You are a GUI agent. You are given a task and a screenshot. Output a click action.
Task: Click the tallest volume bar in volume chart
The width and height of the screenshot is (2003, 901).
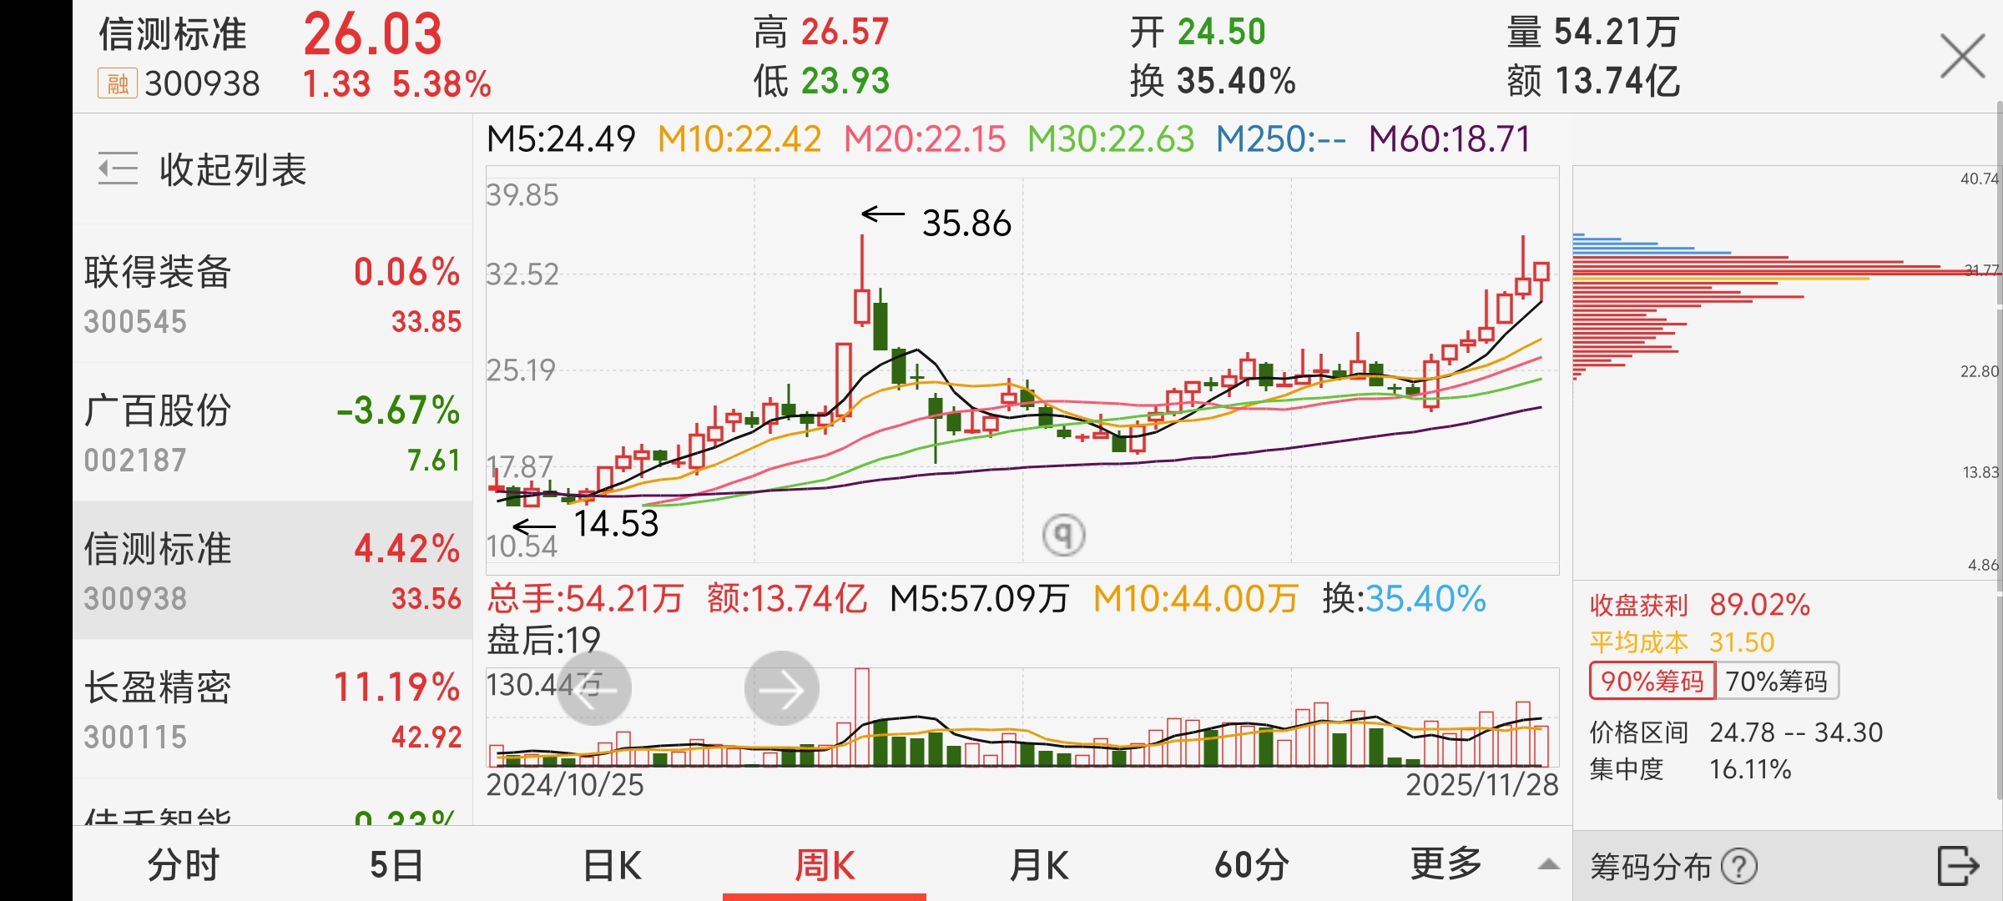[x=861, y=717]
